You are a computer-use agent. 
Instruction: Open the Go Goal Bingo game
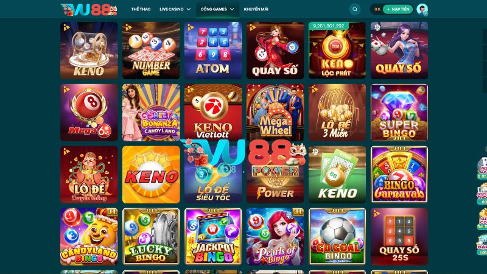pos(337,237)
